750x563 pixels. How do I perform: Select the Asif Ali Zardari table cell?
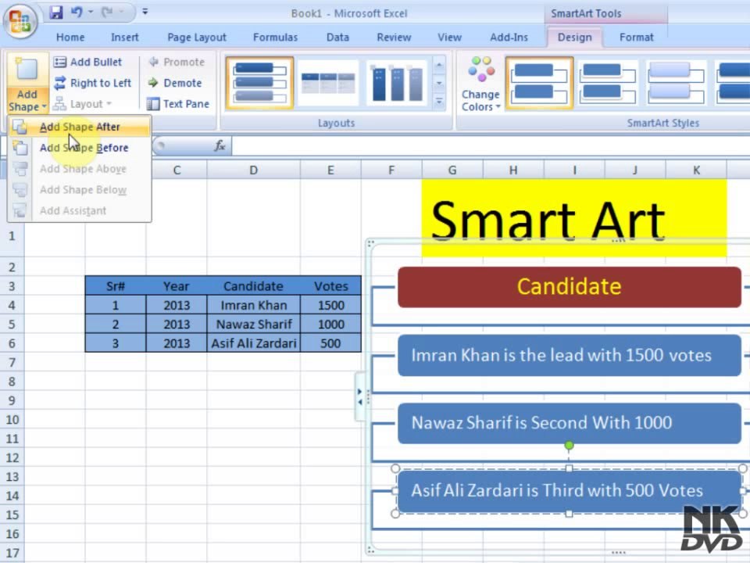point(253,343)
